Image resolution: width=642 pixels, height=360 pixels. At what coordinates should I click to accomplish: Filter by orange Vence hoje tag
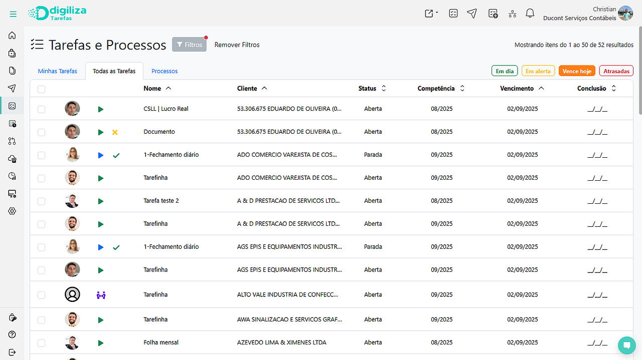576,71
